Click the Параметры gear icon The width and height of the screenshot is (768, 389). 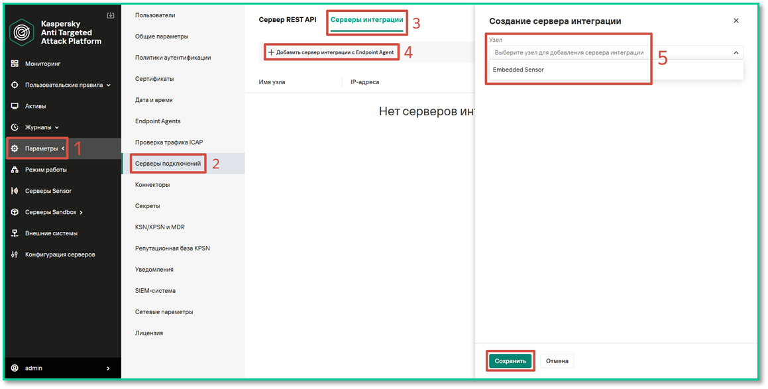click(15, 148)
